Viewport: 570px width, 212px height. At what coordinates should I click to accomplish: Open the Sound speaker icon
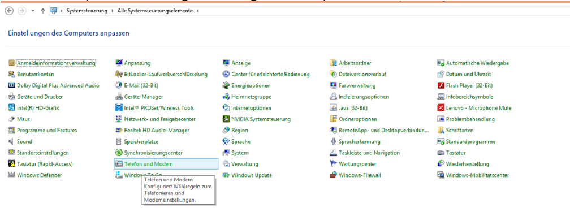pos(11,141)
